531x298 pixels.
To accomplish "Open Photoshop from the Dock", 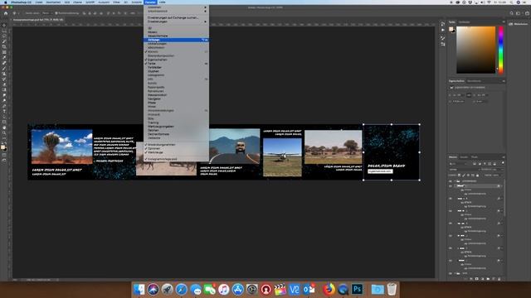I will [x=357, y=289].
